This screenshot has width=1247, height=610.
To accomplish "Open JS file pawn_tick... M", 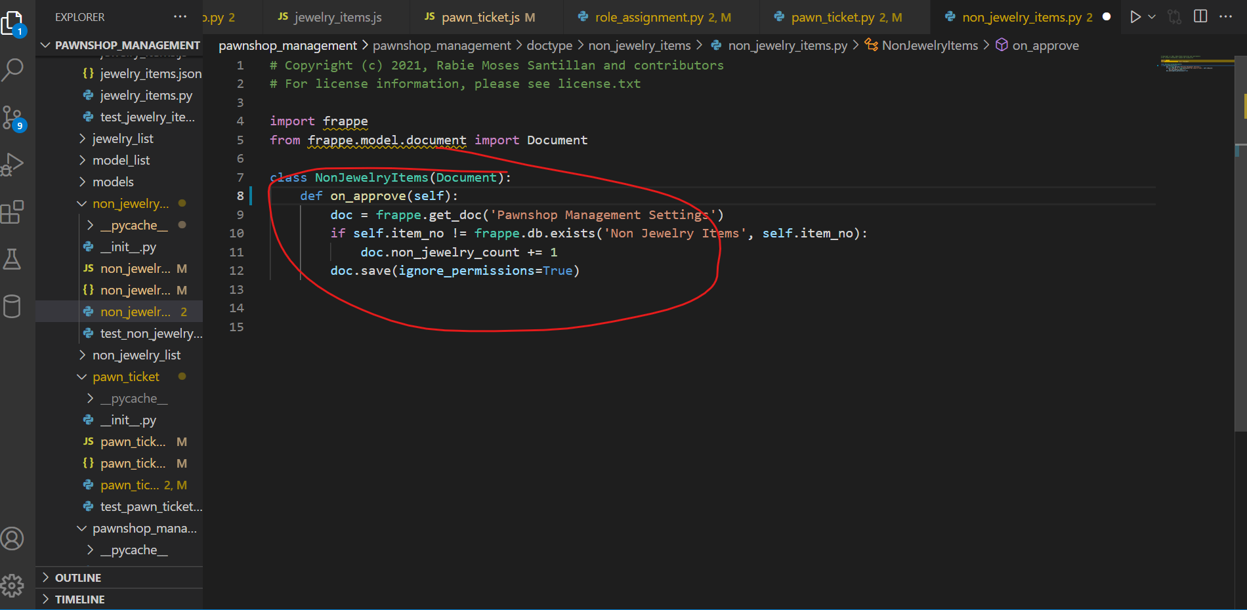I will click(119, 441).
